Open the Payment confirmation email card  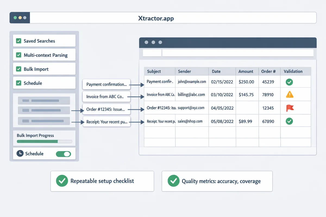pos(106,84)
